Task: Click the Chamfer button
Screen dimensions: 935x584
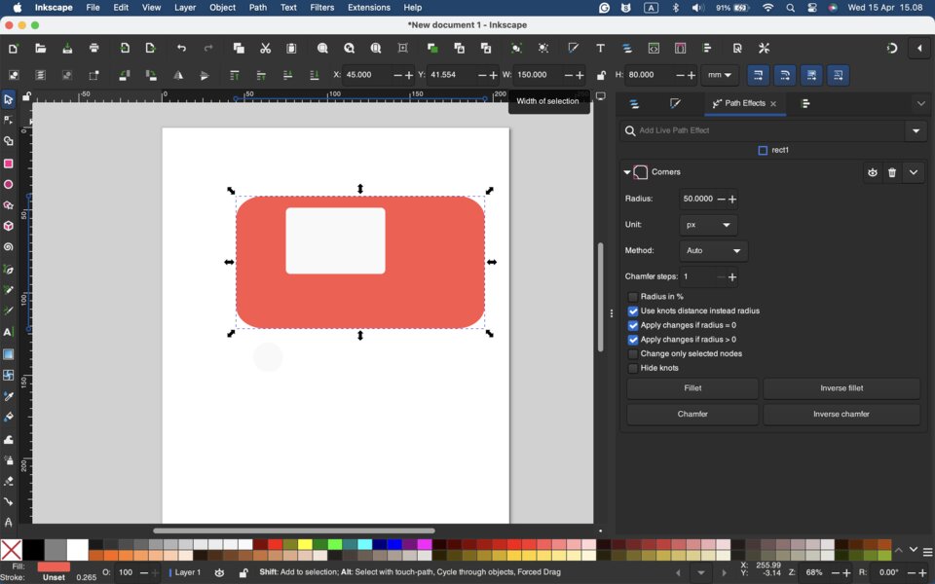Action: 692,415
